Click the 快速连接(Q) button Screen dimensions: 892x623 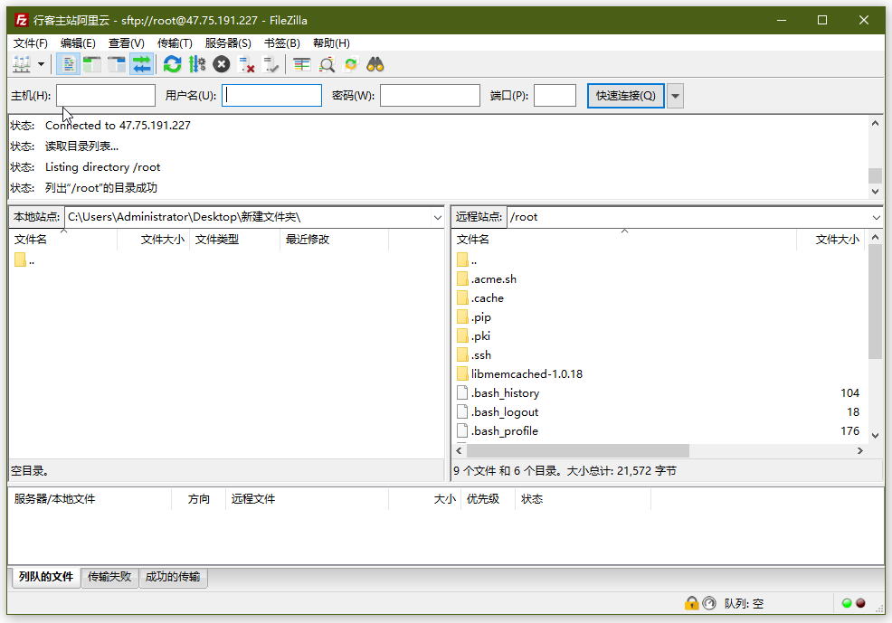[x=625, y=96]
